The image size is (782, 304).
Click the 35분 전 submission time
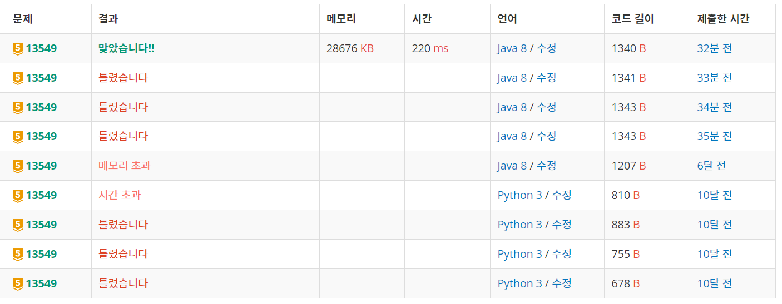point(715,136)
